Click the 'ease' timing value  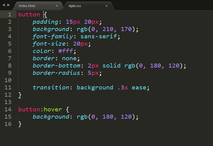tap(139, 88)
